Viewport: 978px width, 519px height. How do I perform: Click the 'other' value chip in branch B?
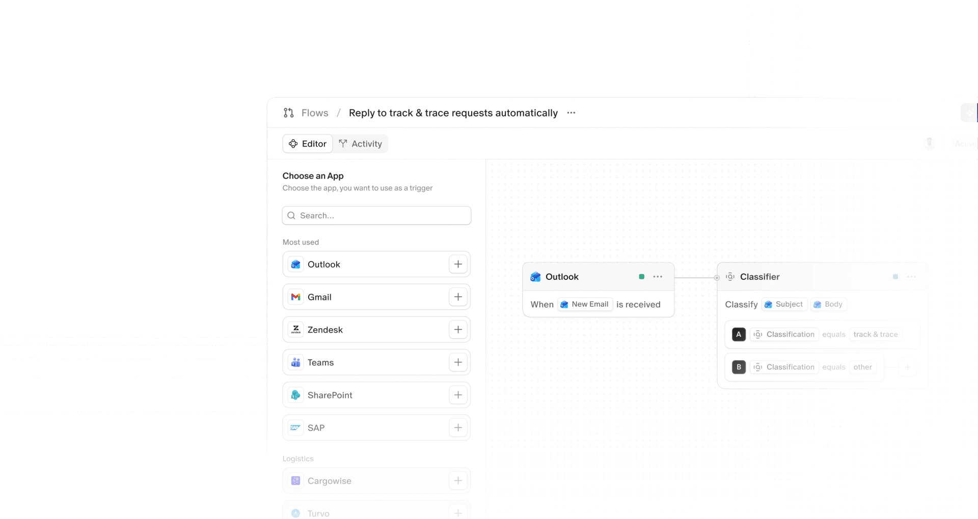[x=863, y=367]
